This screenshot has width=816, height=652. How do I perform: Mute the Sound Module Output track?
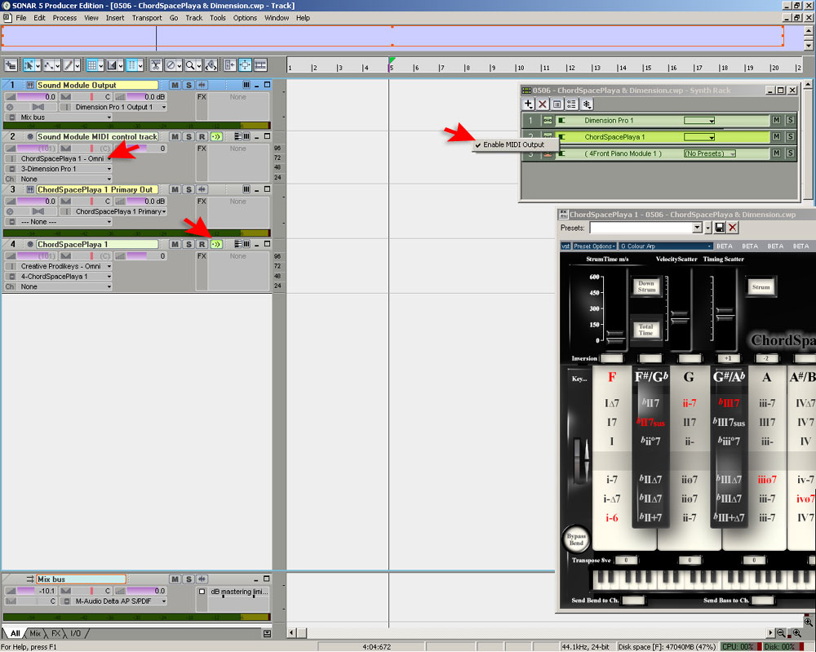175,85
